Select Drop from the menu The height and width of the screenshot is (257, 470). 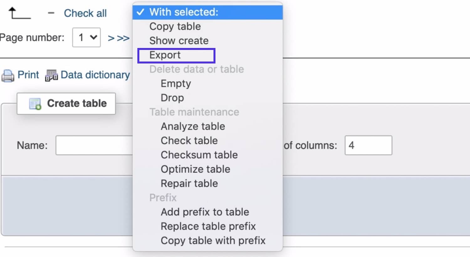point(172,98)
